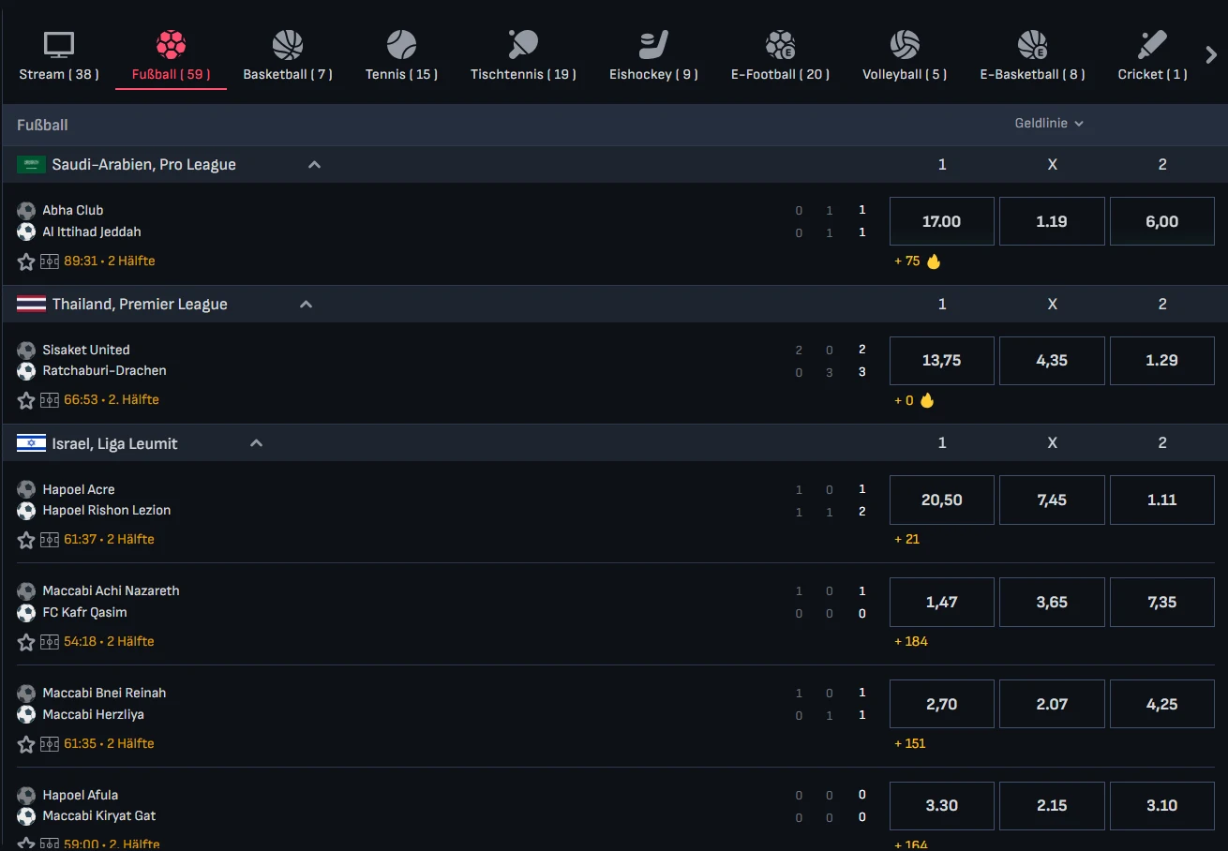Collapse the Israel Liga Leumit section
Image resolution: width=1228 pixels, height=851 pixels.
pos(257,444)
